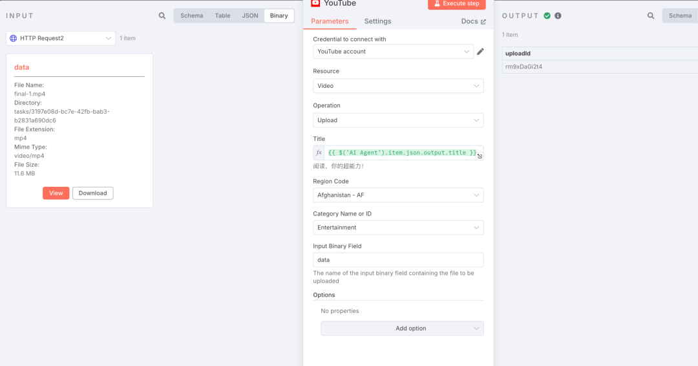Switch INPUT view to JSON
698x366 pixels.
[x=250, y=16]
